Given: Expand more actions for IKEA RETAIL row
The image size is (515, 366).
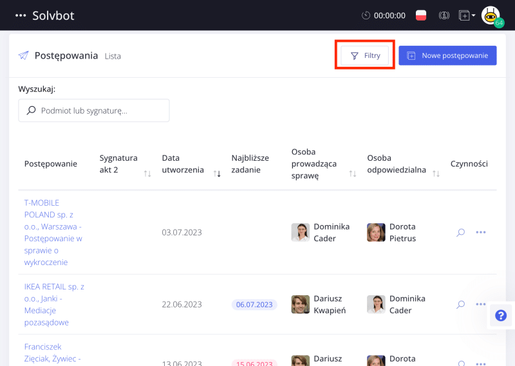Looking at the screenshot, I should [481, 304].
